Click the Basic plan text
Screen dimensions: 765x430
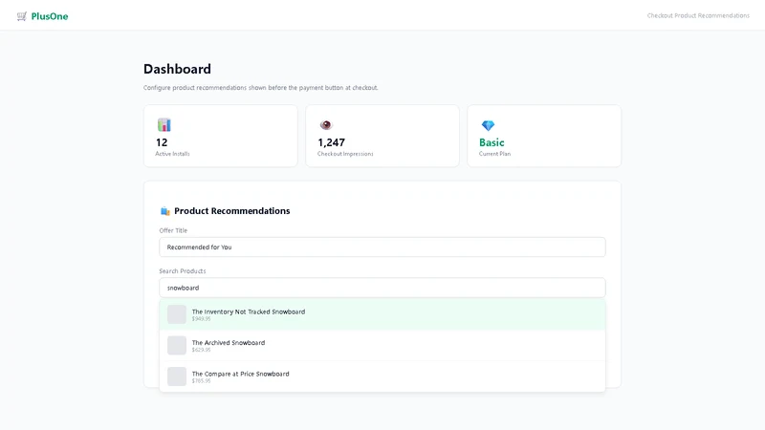(492, 142)
